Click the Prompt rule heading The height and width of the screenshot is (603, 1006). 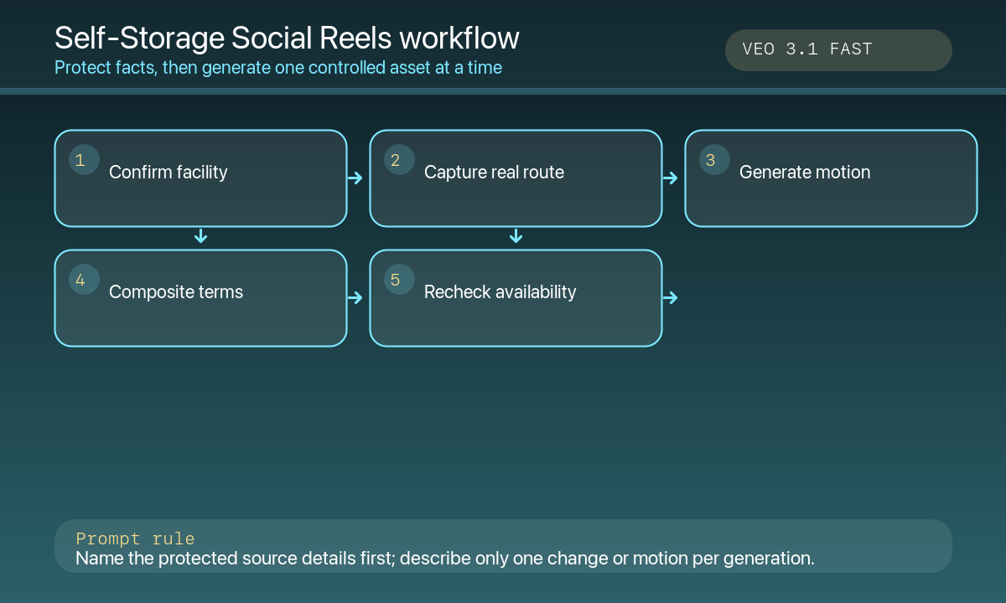135,539
